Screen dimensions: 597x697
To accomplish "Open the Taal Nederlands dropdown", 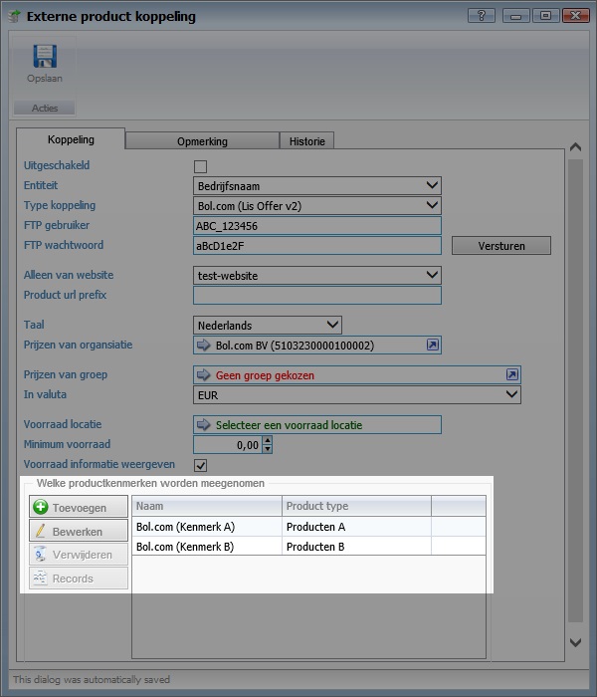I will [332, 325].
